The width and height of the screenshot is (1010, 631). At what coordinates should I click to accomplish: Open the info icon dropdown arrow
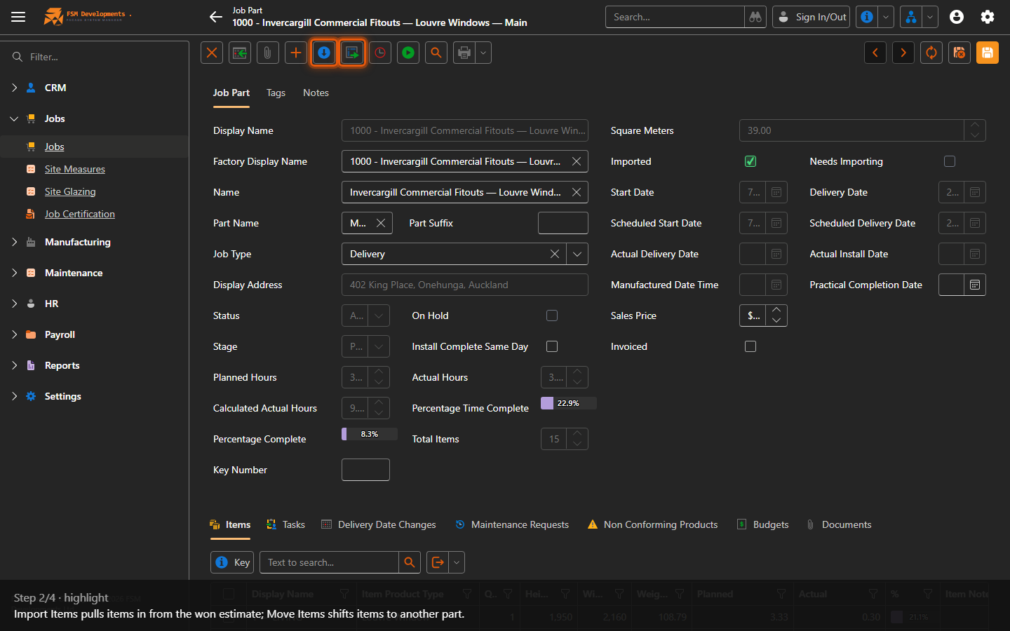click(x=886, y=17)
